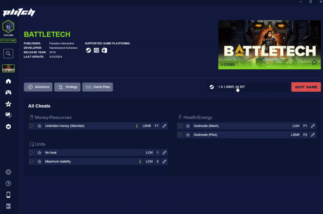Favorite the Godmode (Pilot) cheat
The width and height of the screenshot is (323, 214).
tap(188, 135)
